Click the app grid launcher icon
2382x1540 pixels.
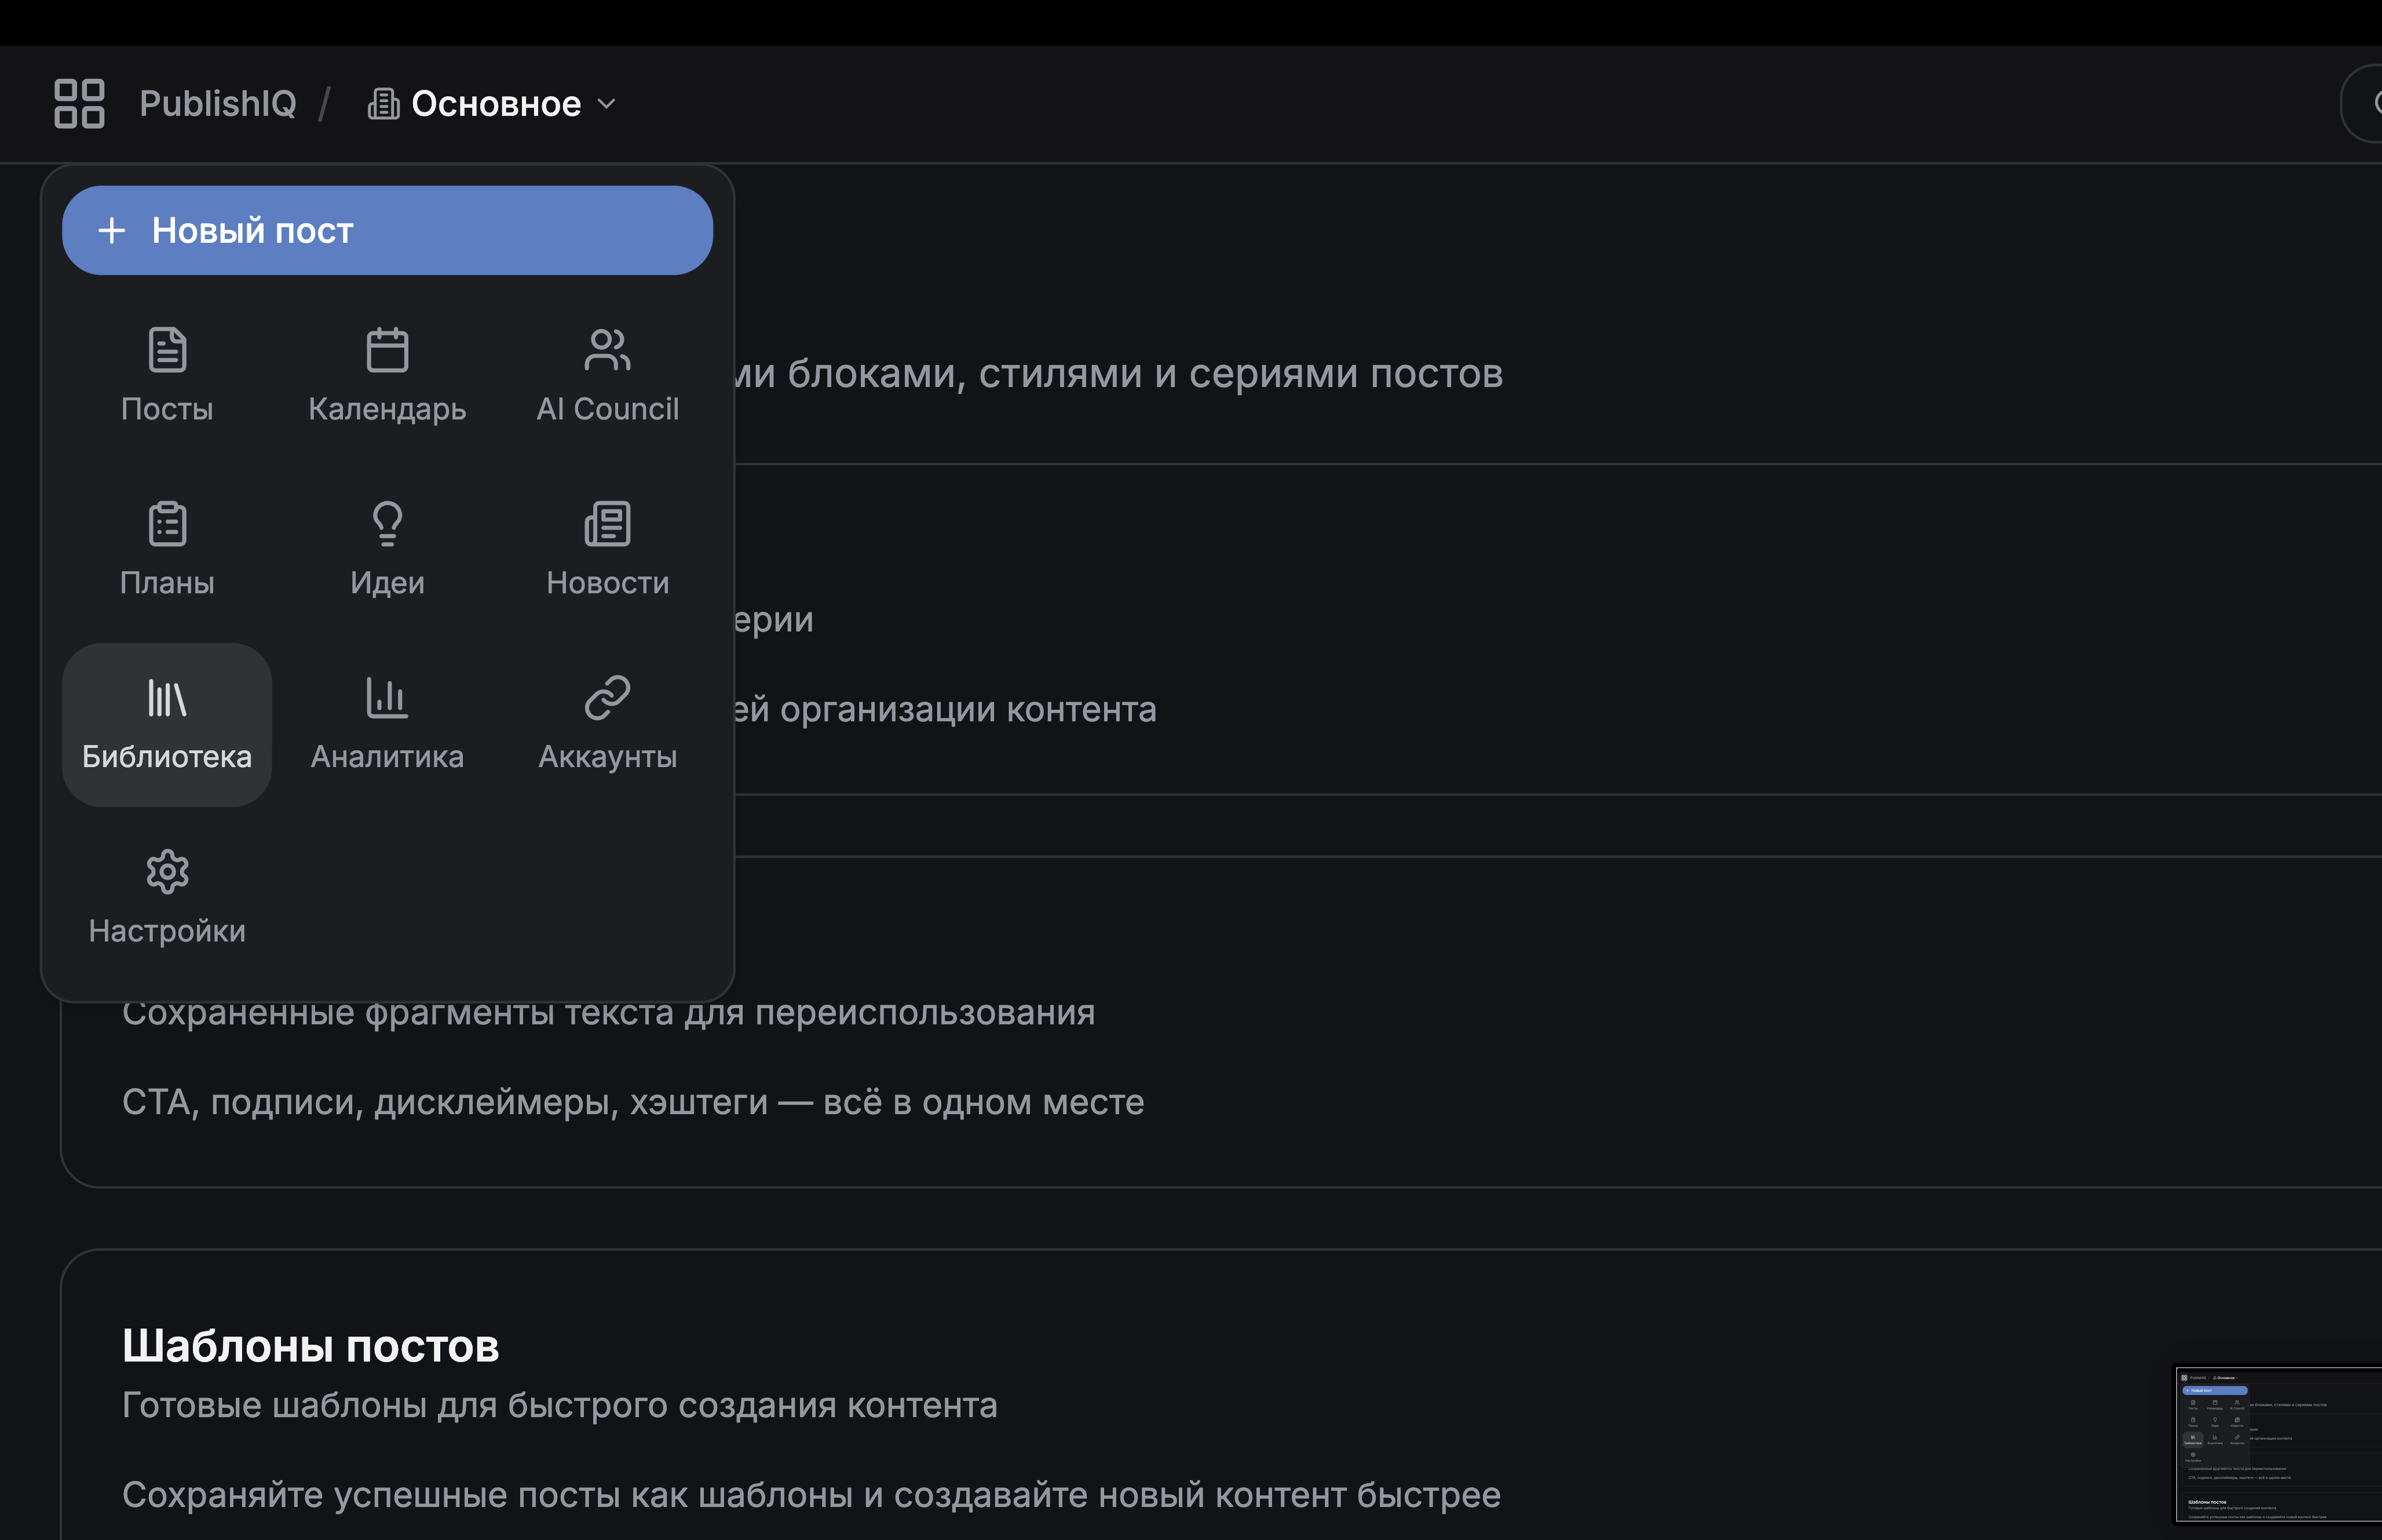(x=79, y=104)
